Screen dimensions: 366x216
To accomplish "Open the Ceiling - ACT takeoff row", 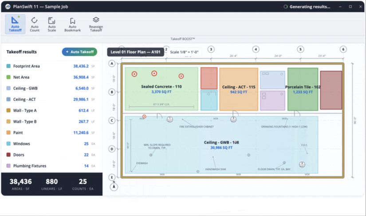I will pyautogui.click(x=51, y=99).
